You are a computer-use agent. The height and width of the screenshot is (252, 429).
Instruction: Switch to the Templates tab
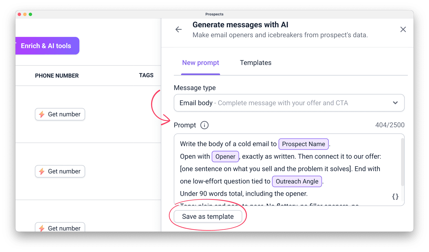256,63
